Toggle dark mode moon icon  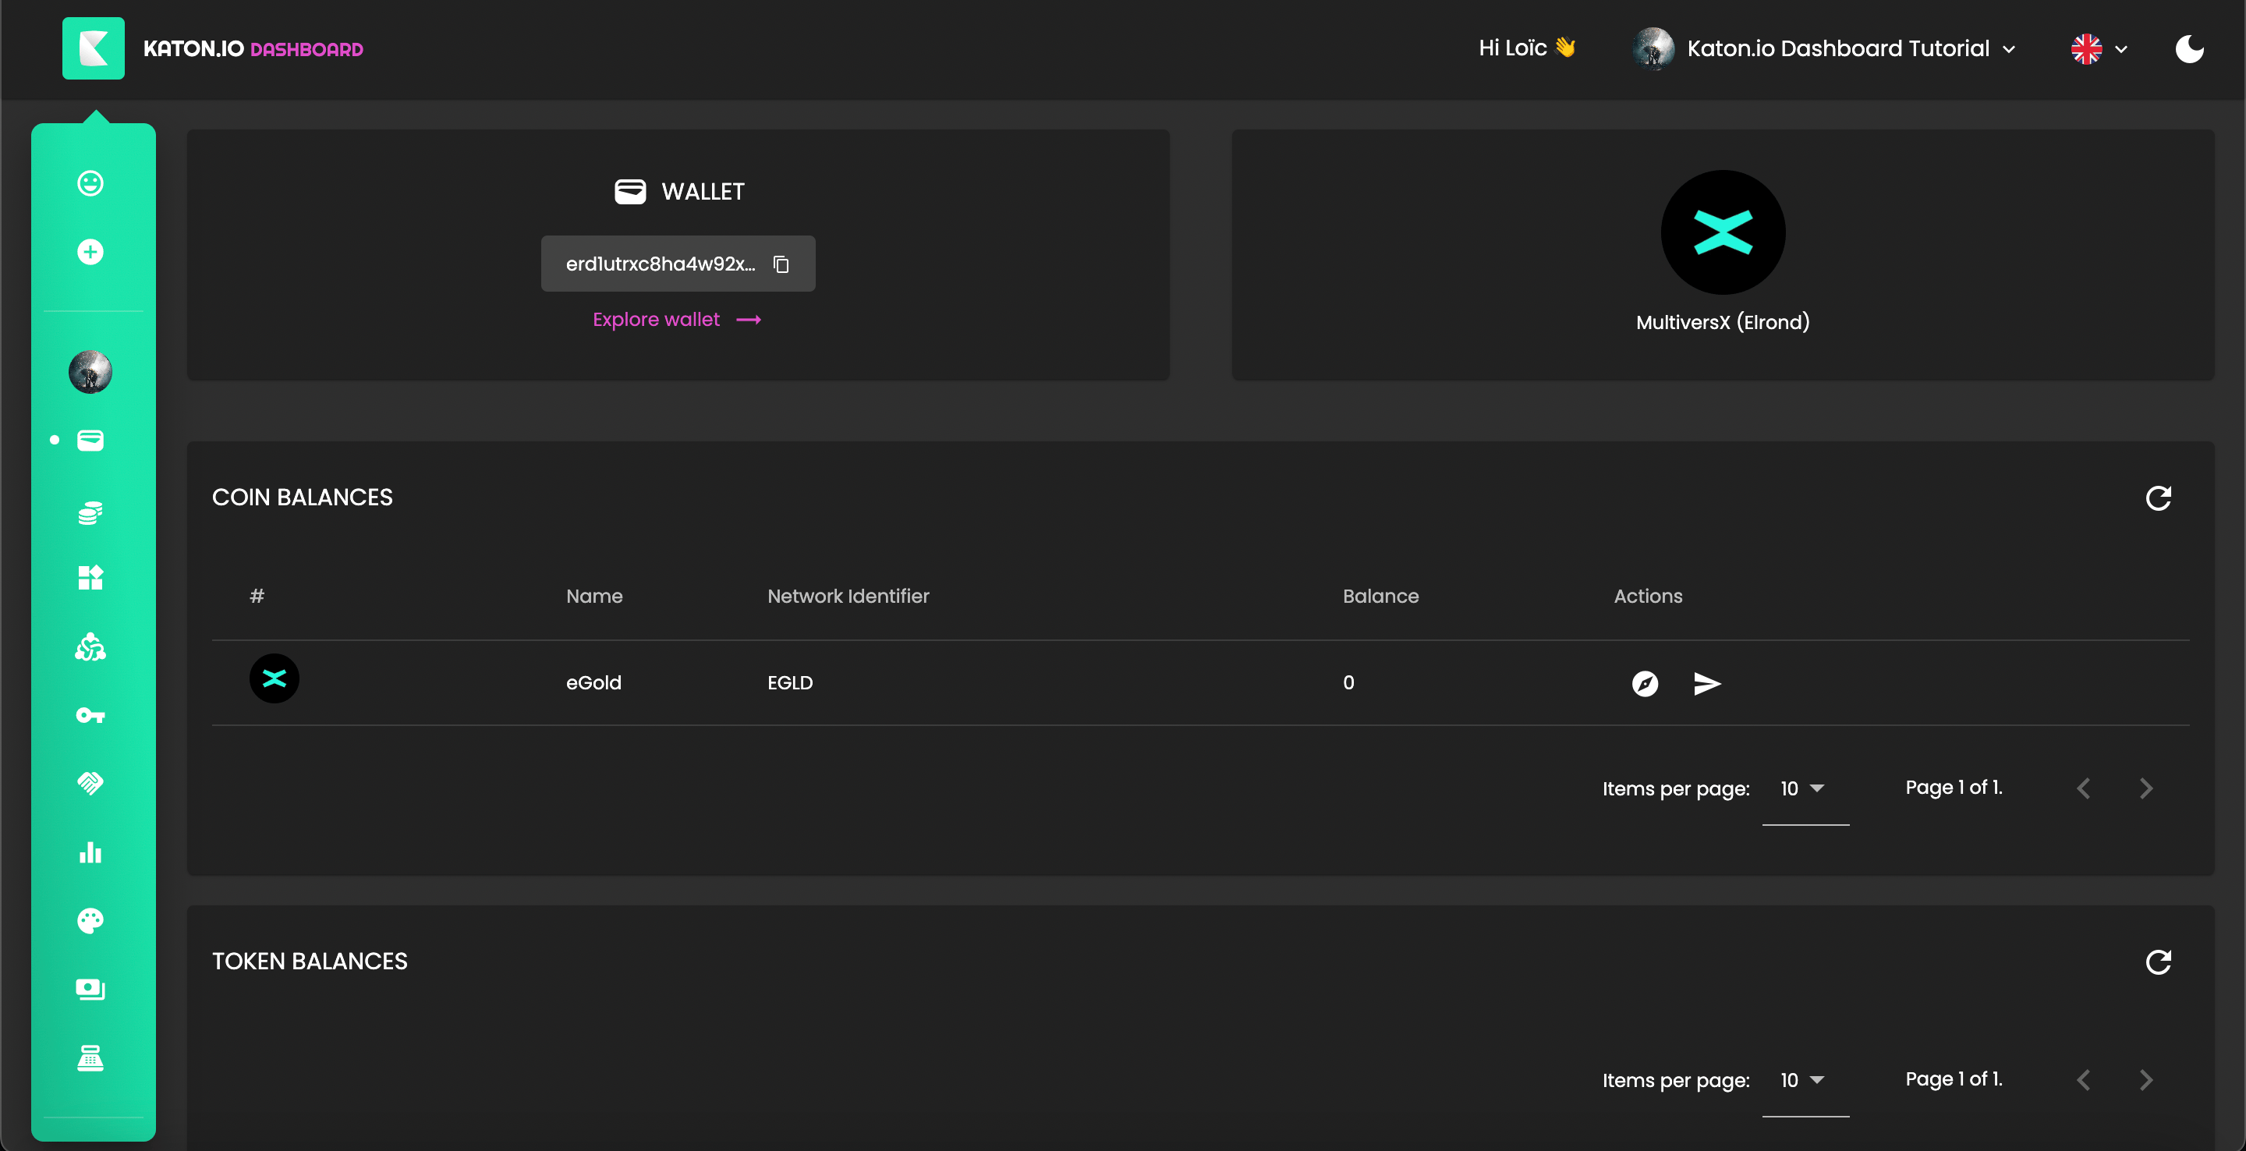[x=2189, y=49]
